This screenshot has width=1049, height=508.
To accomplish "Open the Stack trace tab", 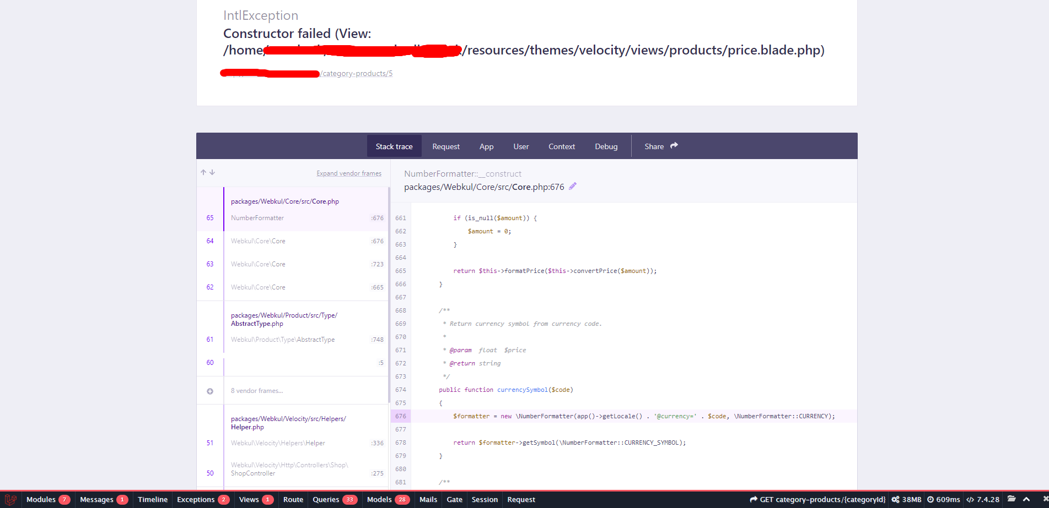I will pyautogui.click(x=394, y=146).
